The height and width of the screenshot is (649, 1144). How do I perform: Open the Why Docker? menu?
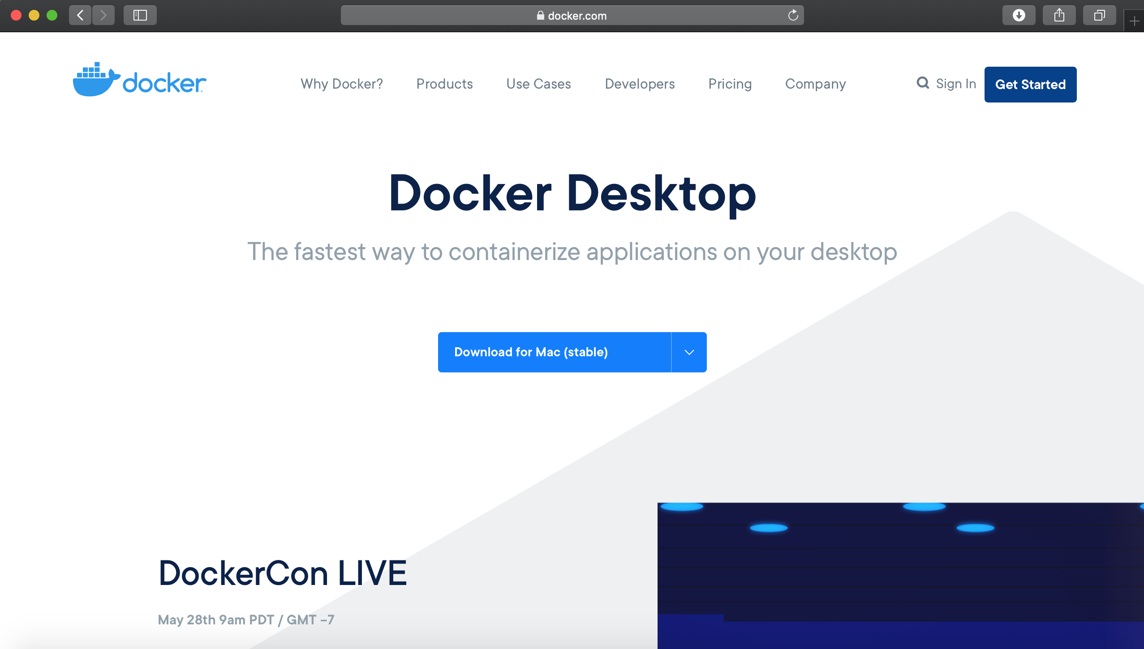[342, 84]
